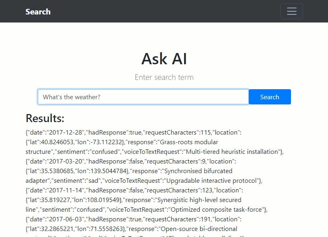
Task: Submit the query with the Search button
Action: tap(269, 97)
